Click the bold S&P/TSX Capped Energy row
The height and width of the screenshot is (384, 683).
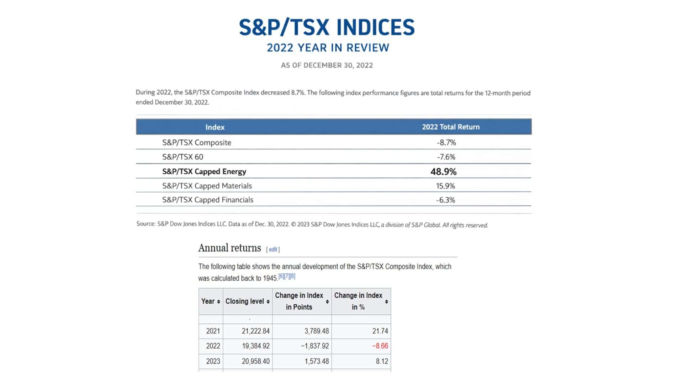point(204,171)
